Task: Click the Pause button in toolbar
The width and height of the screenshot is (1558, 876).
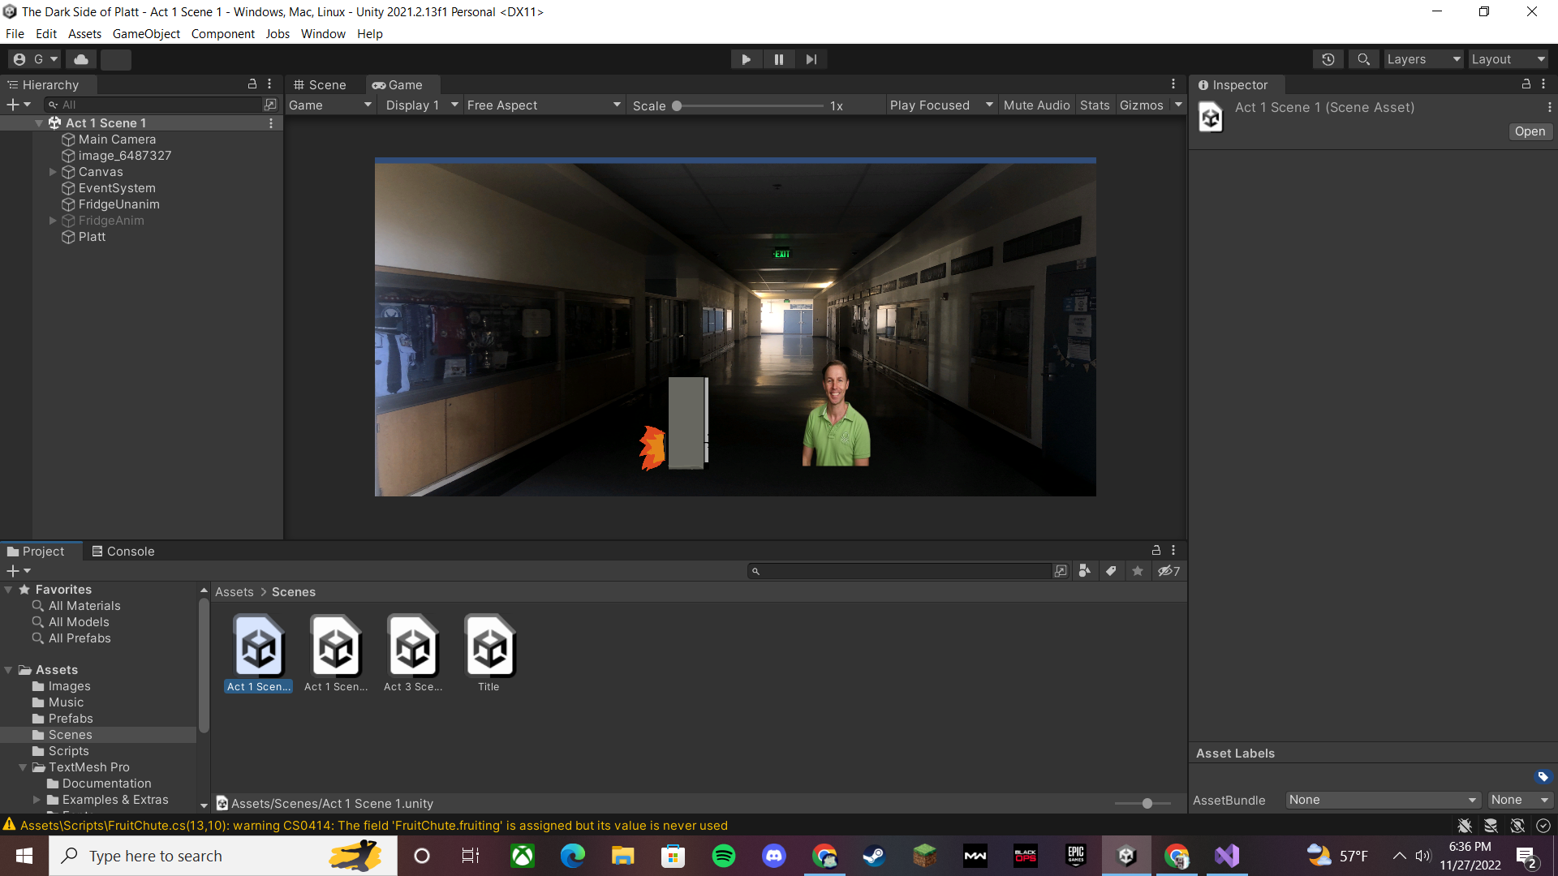Action: (x=778, y=59)
